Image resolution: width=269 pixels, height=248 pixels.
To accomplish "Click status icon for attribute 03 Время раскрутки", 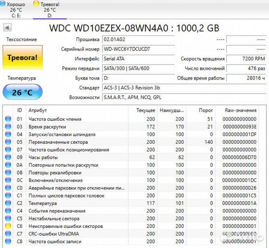I will click(x=8, y=126).
